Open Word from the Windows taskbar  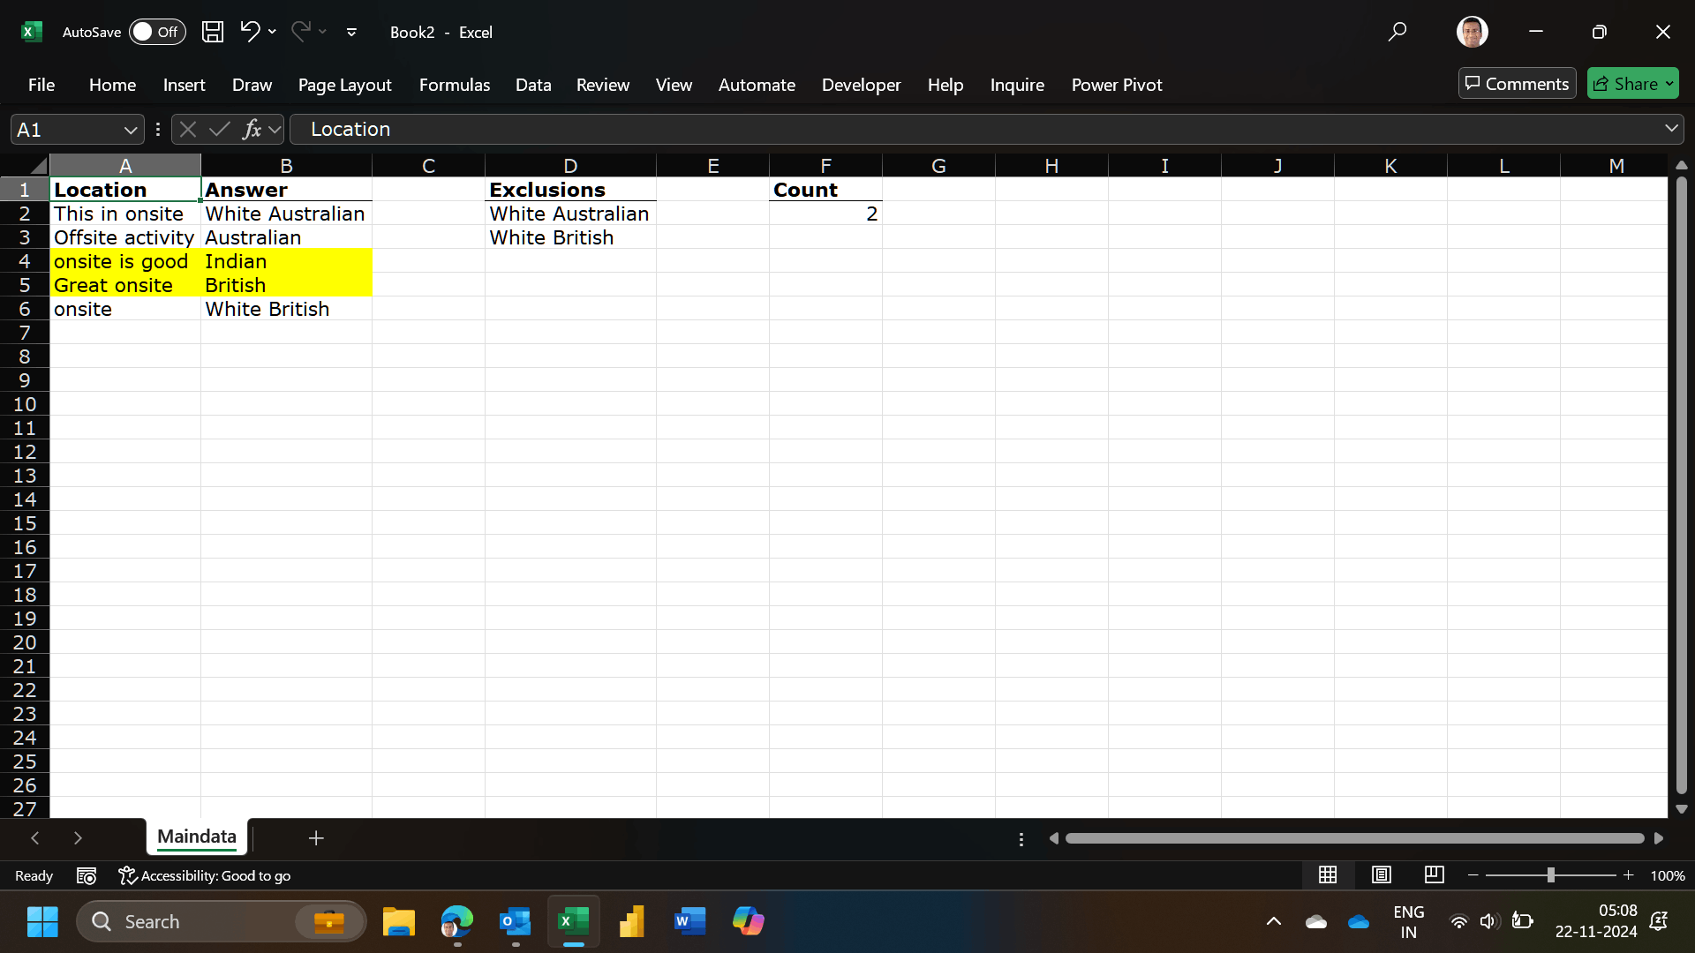coord(689,921)
